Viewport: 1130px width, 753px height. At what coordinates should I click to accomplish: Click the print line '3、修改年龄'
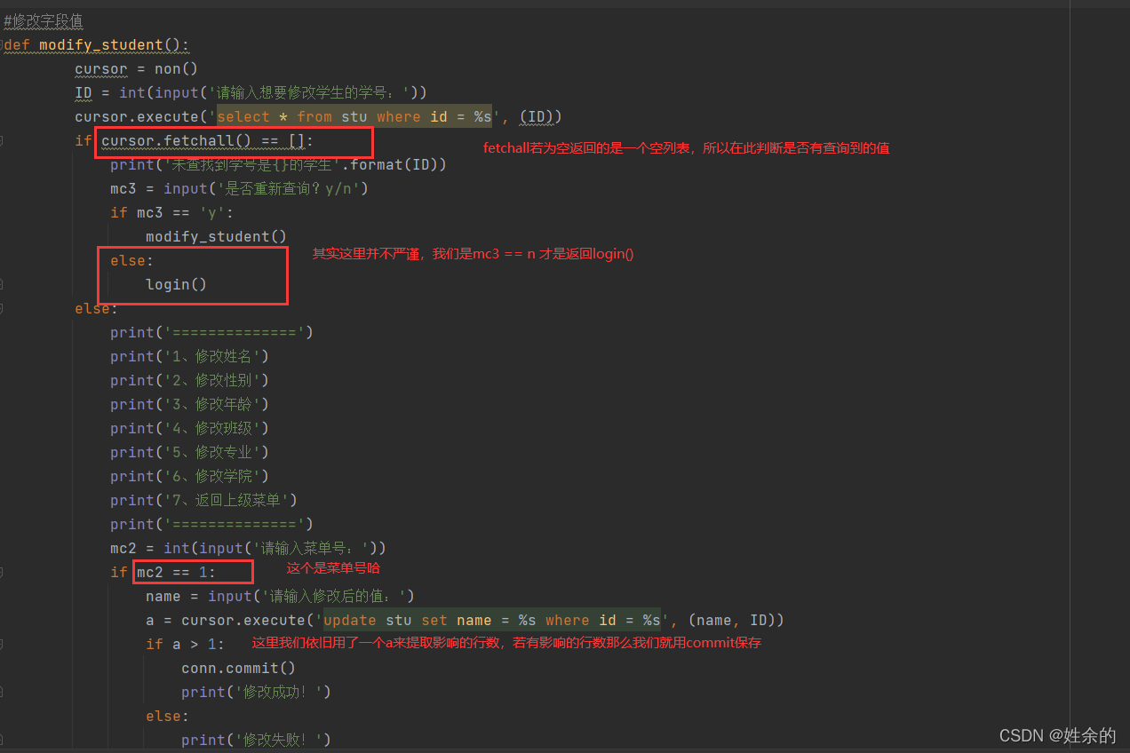pos(189,404)
